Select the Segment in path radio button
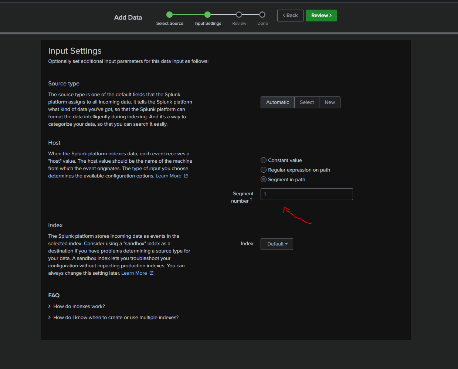Viewport: 458px width, 369px height. click(x=264, y=179)
